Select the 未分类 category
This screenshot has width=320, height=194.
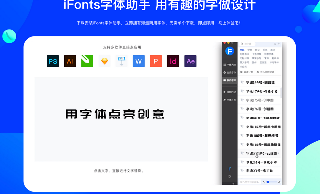(x=243, y=67)
